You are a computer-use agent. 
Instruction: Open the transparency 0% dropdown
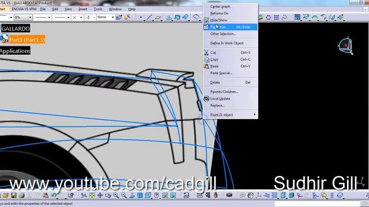pos(30,17)
